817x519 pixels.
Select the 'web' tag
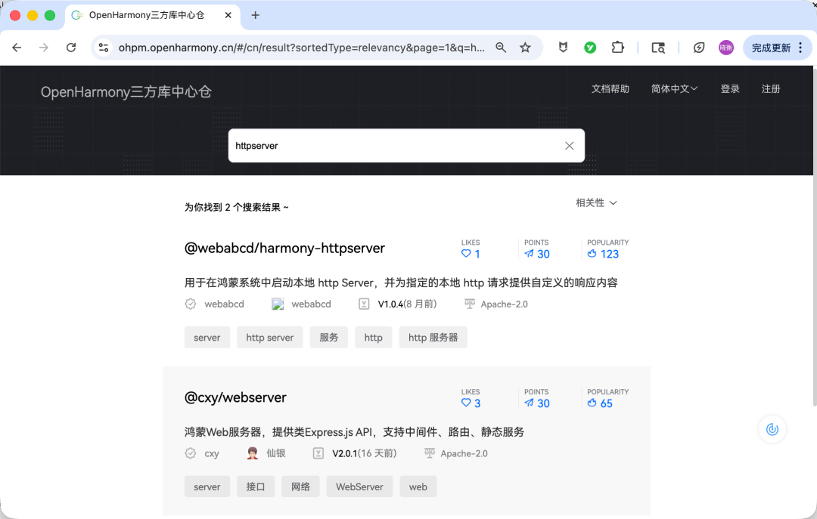coord(418,487)
